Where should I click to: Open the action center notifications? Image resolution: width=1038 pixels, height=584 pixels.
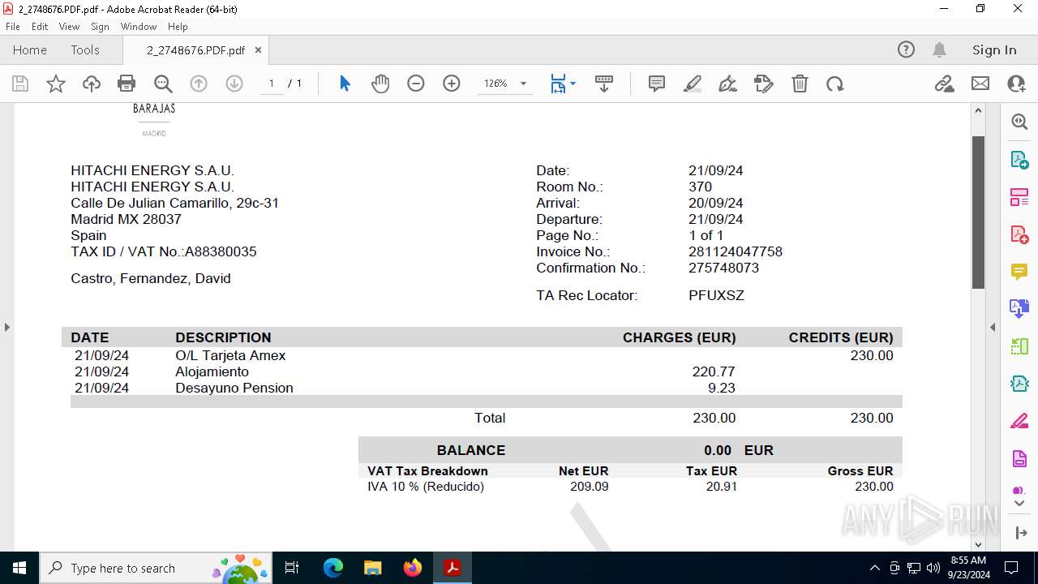tap(1011, 568)
